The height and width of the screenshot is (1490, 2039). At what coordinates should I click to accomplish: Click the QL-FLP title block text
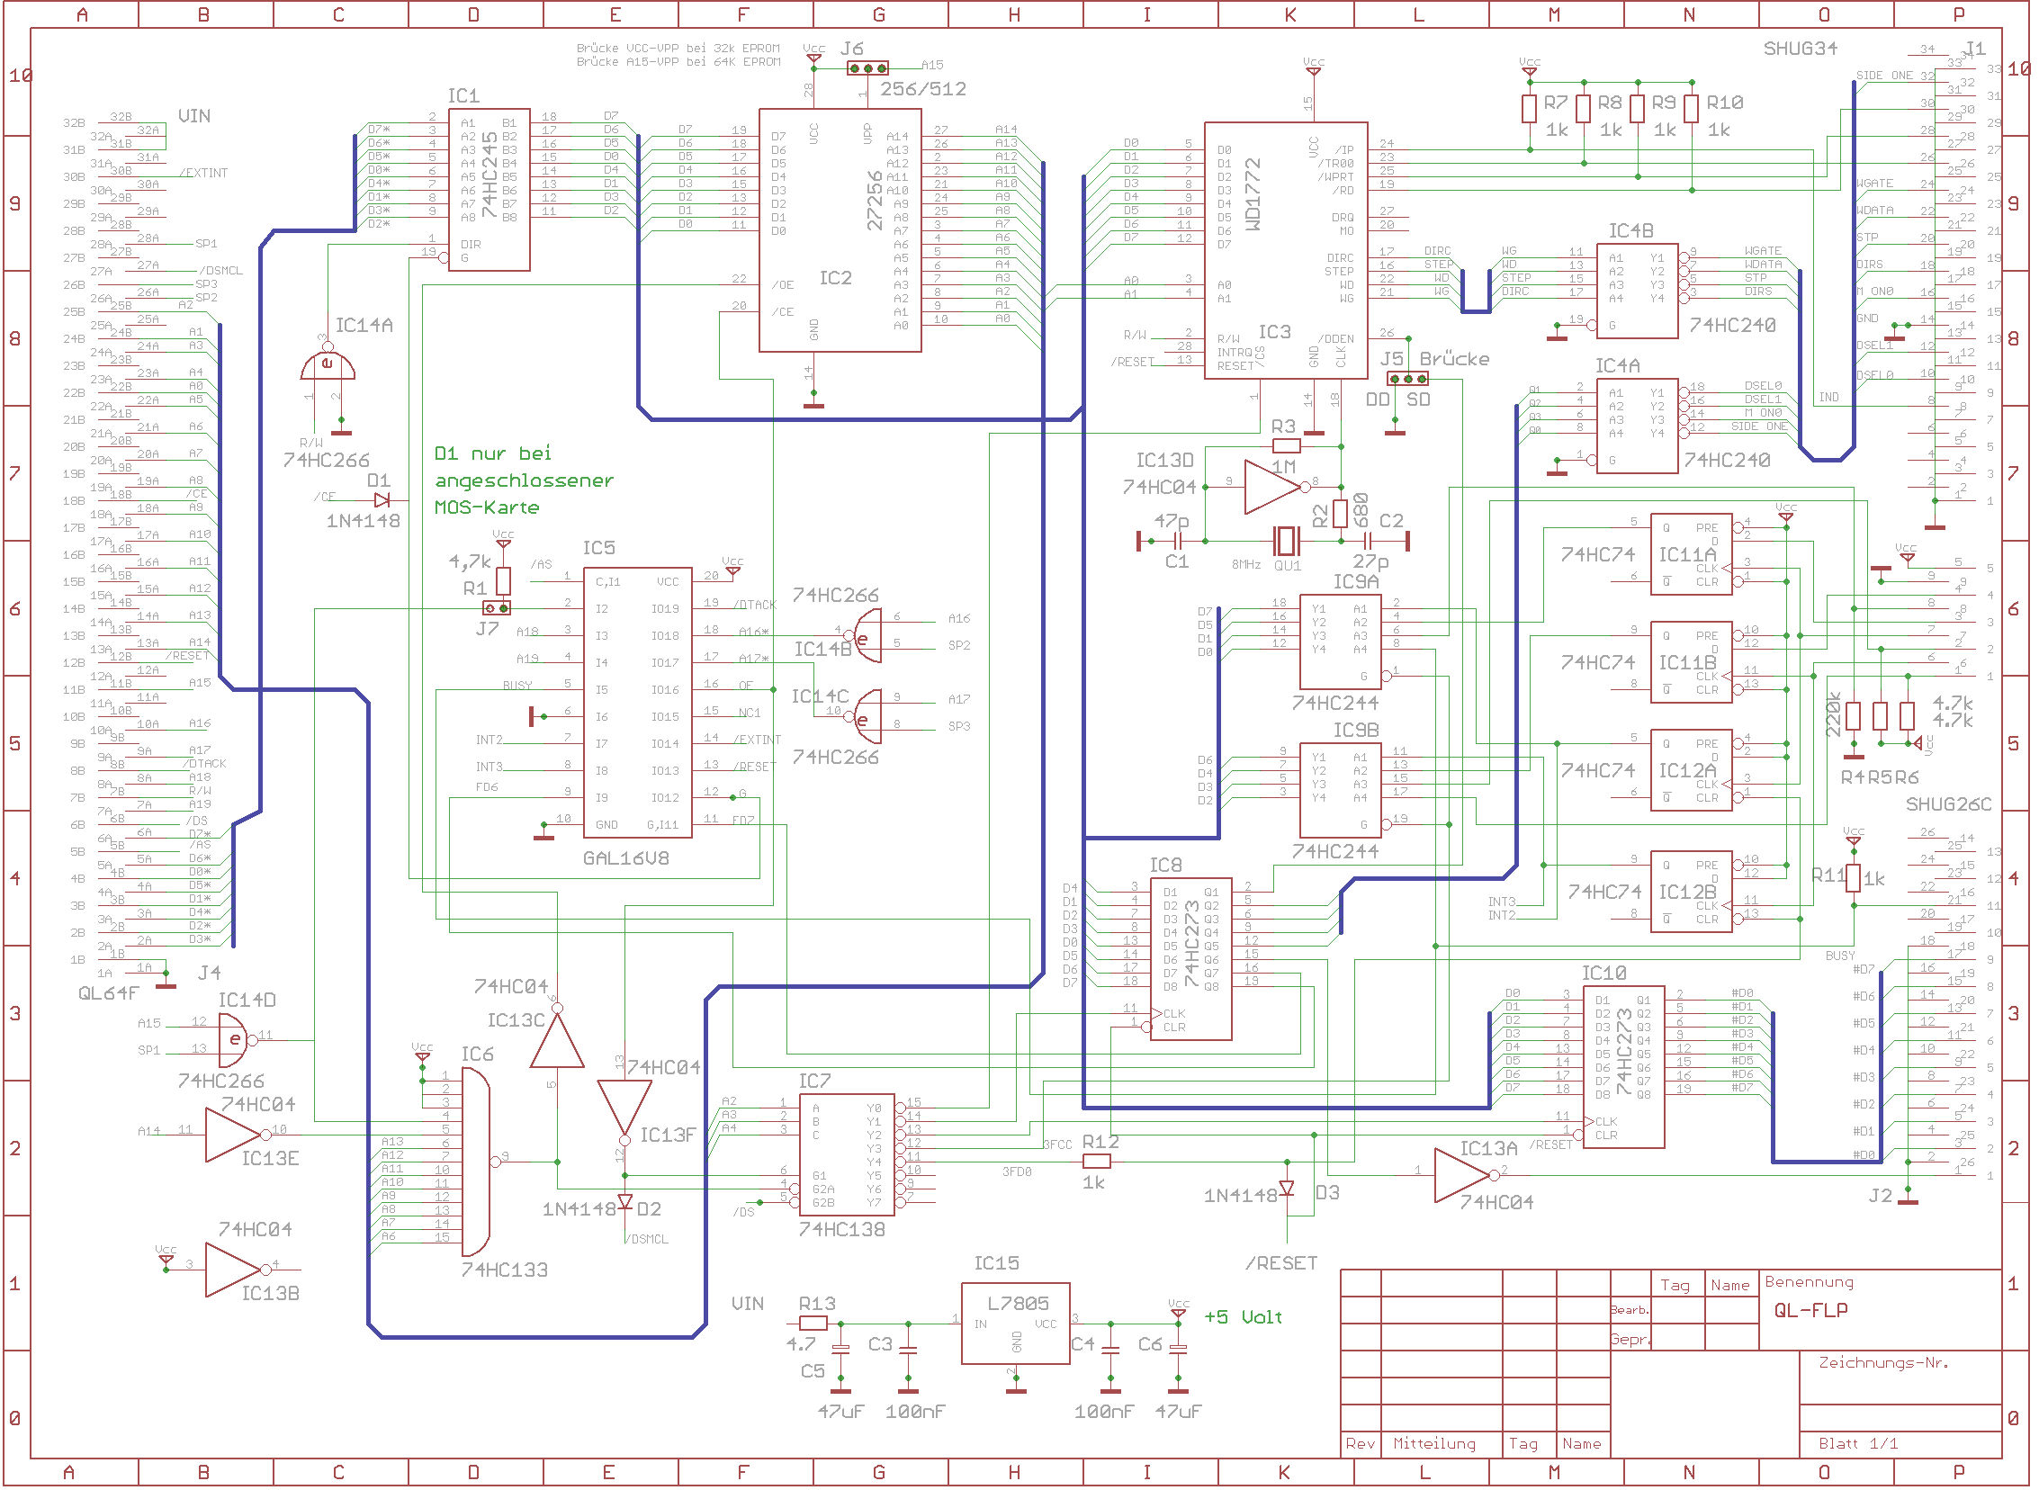click(1810, 1311)
